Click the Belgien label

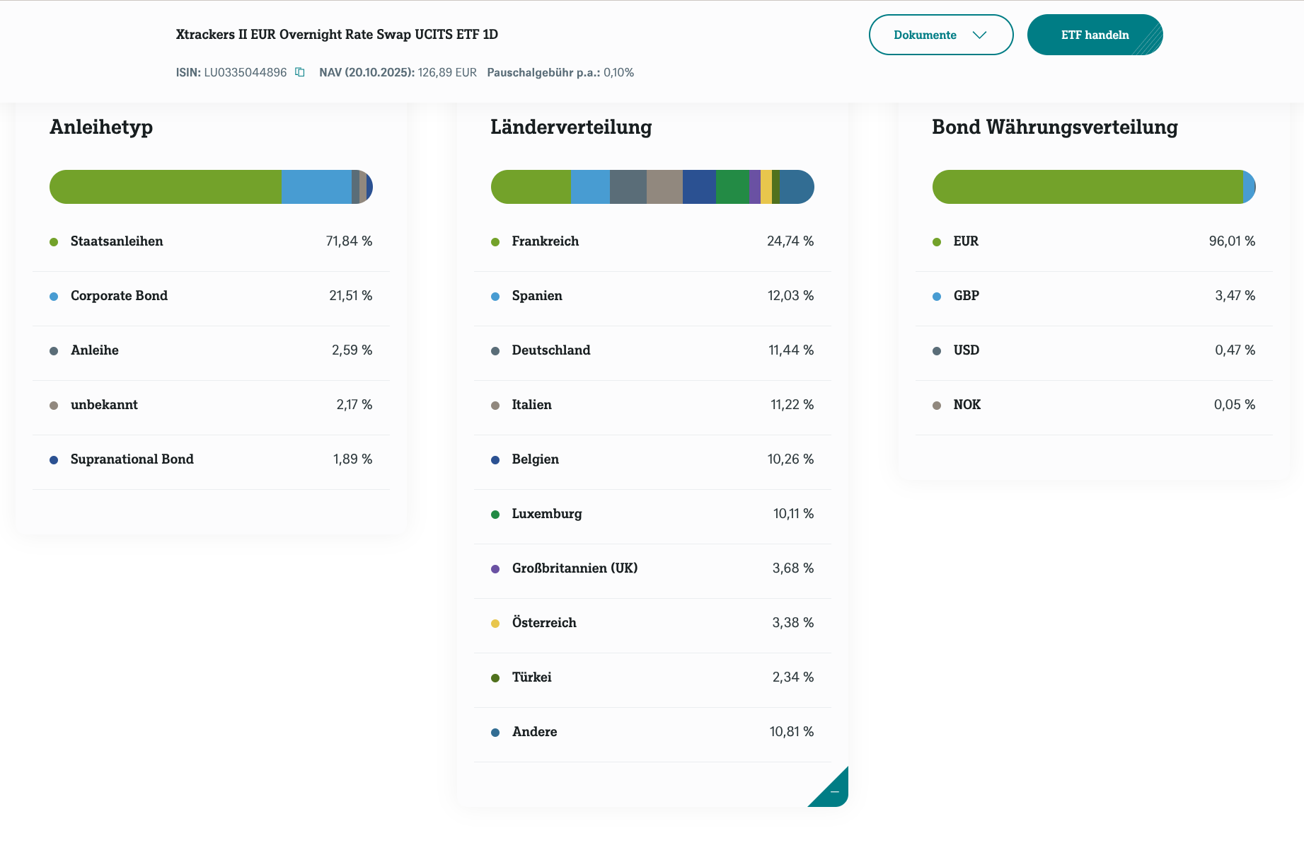pyautogui.click(x=536, y=459)
